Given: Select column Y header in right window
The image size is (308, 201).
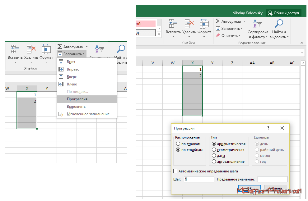Looking at the screenshot, I should tap(212, 63).
